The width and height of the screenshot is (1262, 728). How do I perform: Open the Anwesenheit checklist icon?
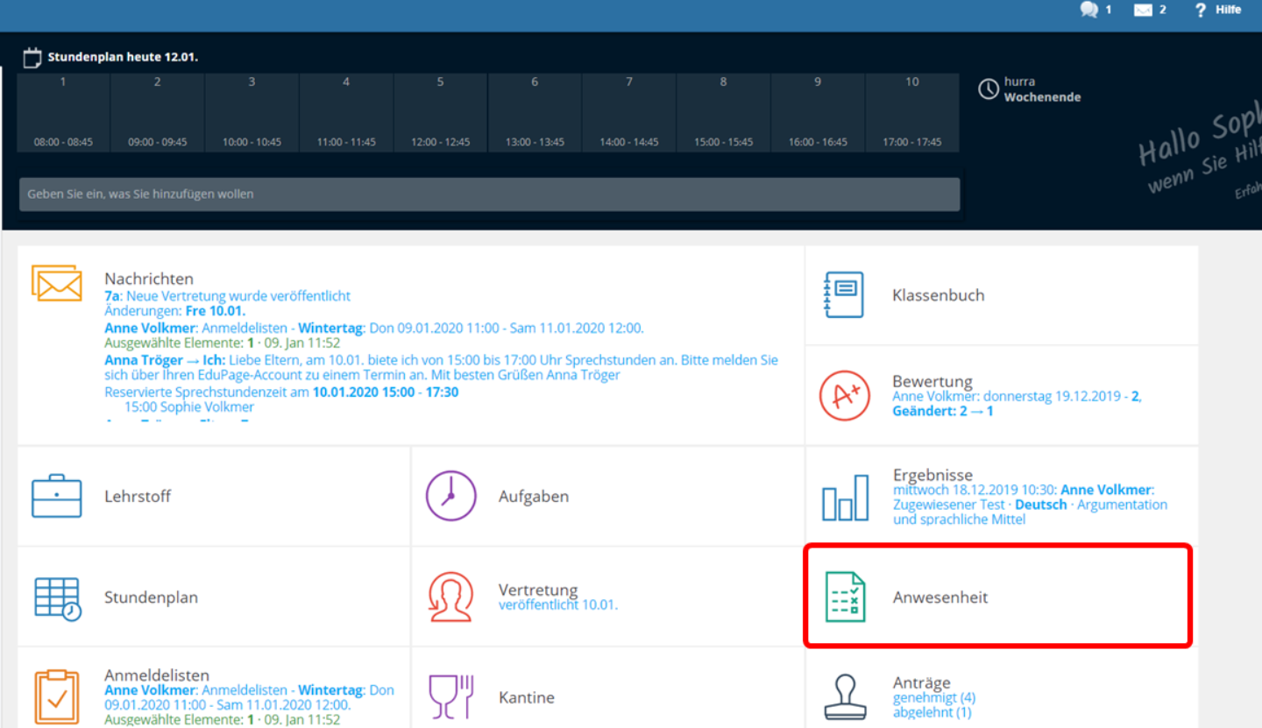pos(845,597)
